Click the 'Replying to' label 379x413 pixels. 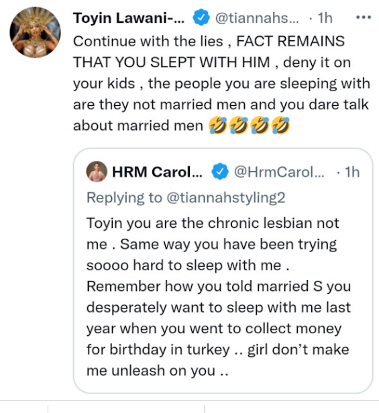coord(124,198)
